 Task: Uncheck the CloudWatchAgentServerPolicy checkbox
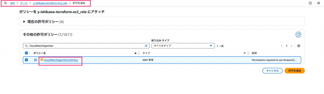click(x=26, y=60)
